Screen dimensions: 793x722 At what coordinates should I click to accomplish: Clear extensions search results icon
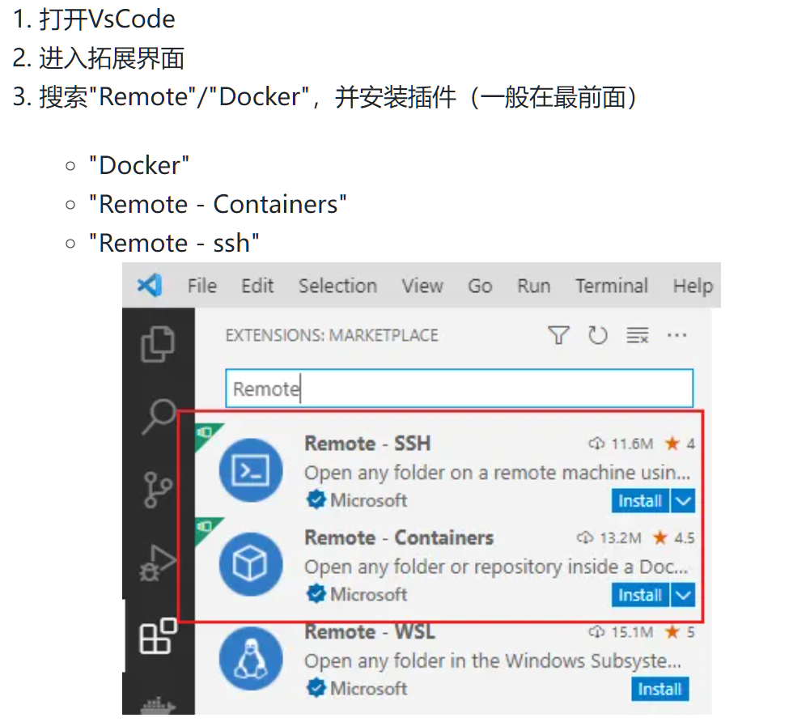tap(638, 335)
